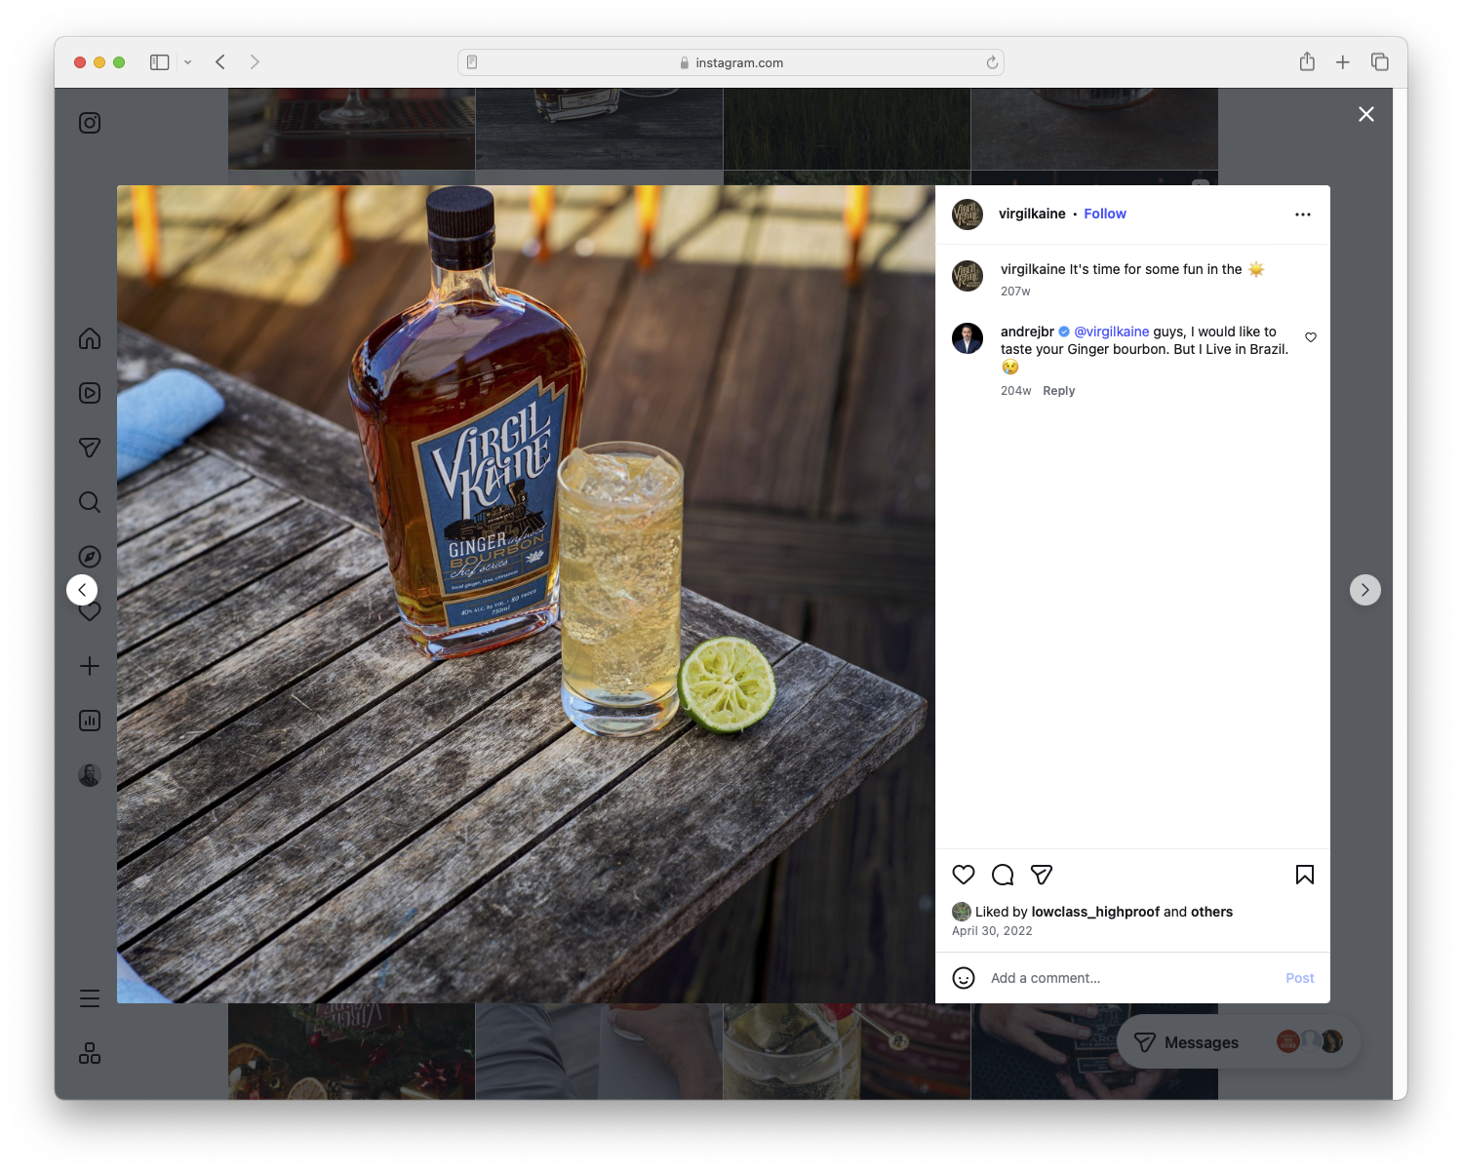Like the post with the heart icon
Screen dimensions: 1462x1172
click(964, 875)
